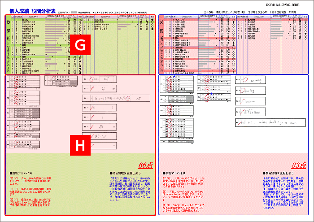Click the blue star above English answers

(x=174, y=77)
